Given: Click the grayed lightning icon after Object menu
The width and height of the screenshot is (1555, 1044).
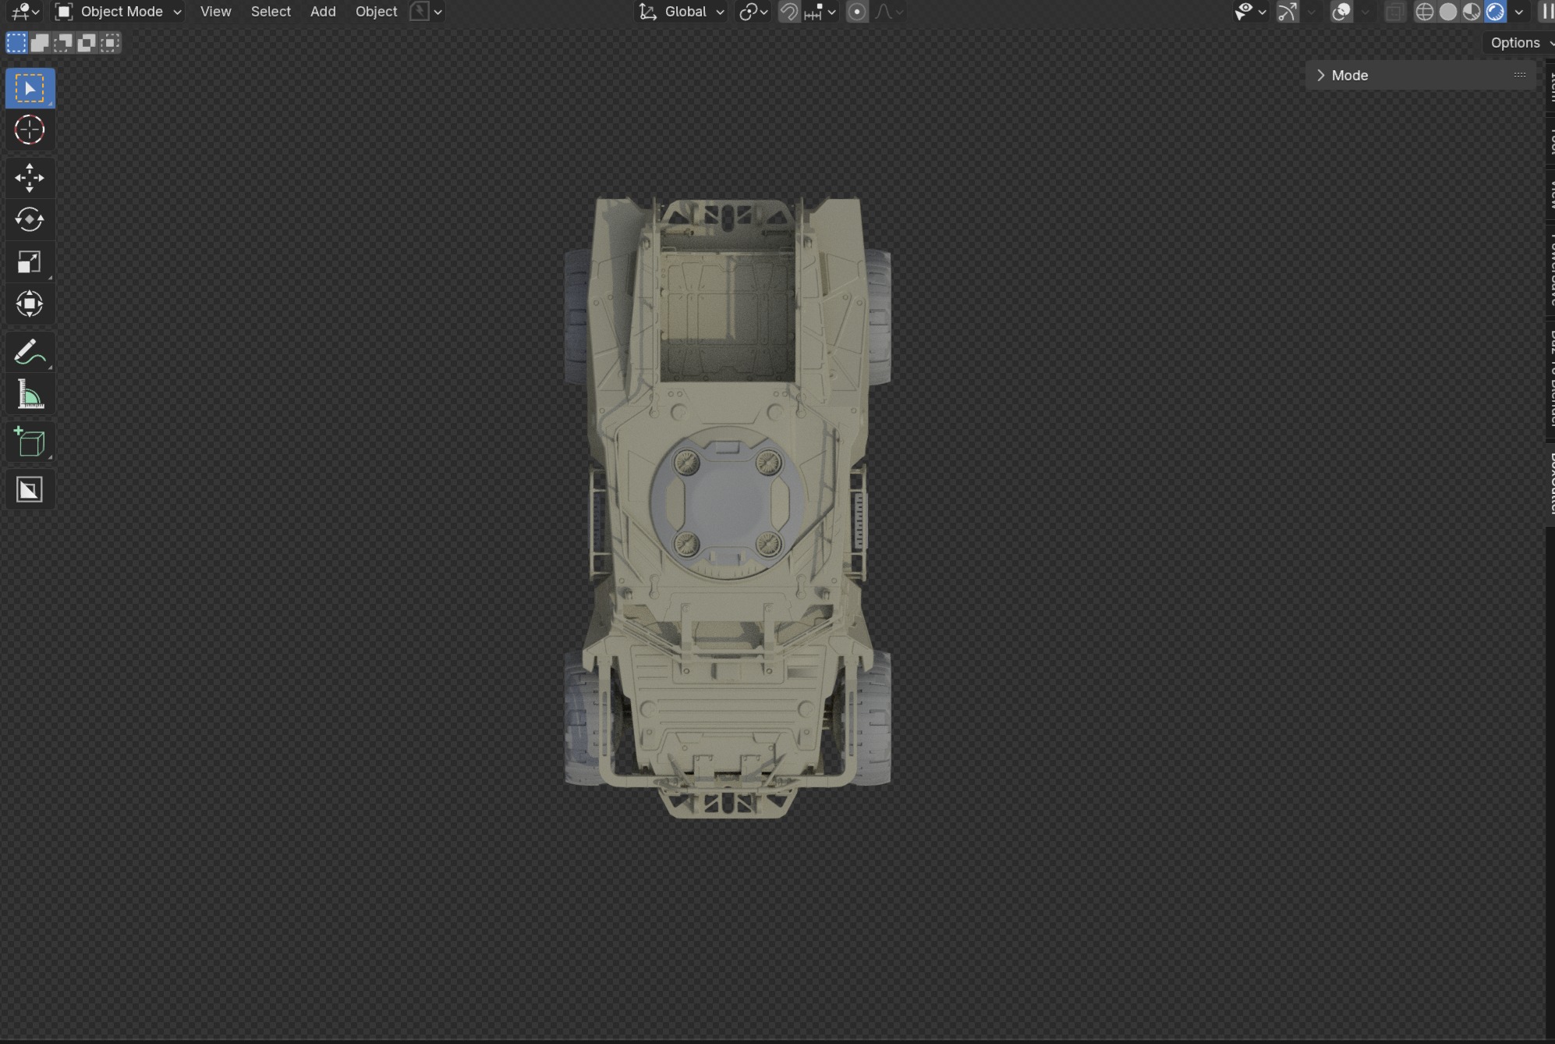Looking at the screenshot, I should [420, 12].
